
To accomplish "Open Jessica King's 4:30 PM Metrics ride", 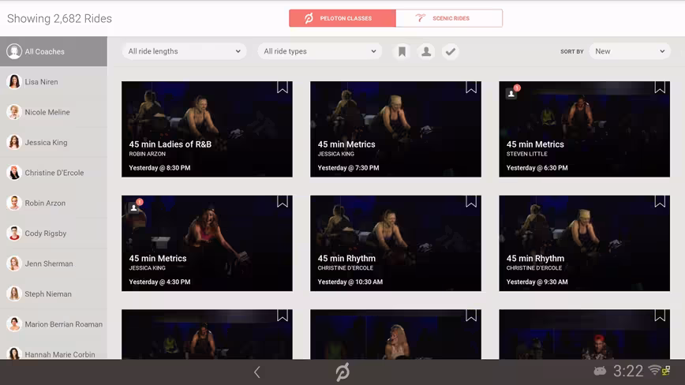I will pos(207,243).
